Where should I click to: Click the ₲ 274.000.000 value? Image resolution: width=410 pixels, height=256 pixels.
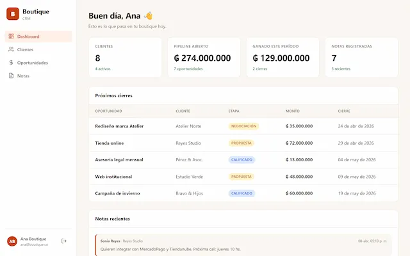point(202,58)
